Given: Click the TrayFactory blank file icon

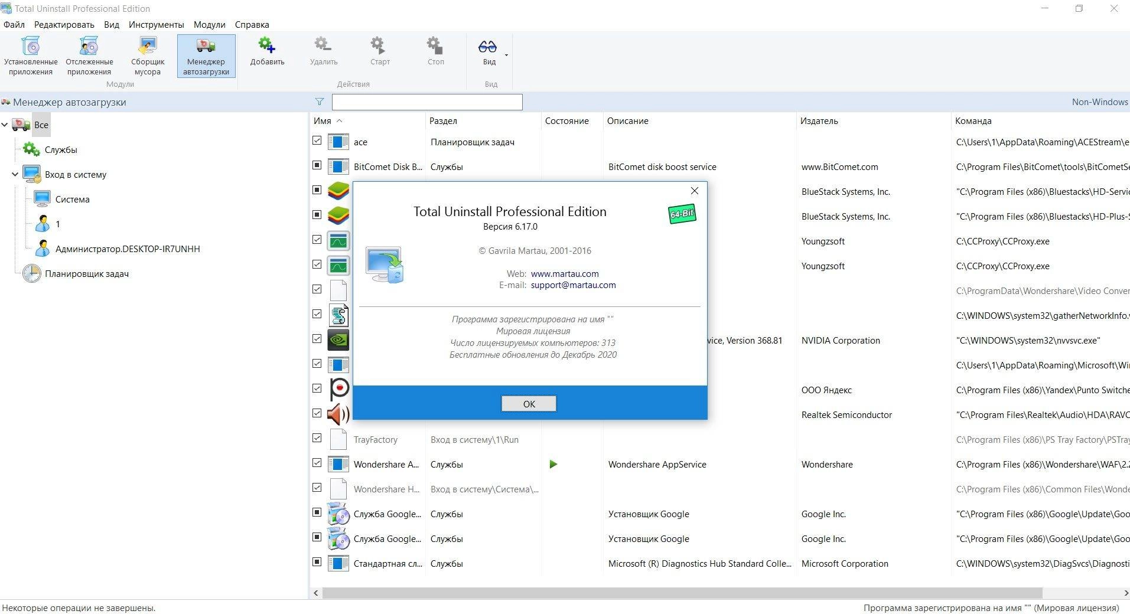Looking at the screenshot, I should [x=338, y=439].
